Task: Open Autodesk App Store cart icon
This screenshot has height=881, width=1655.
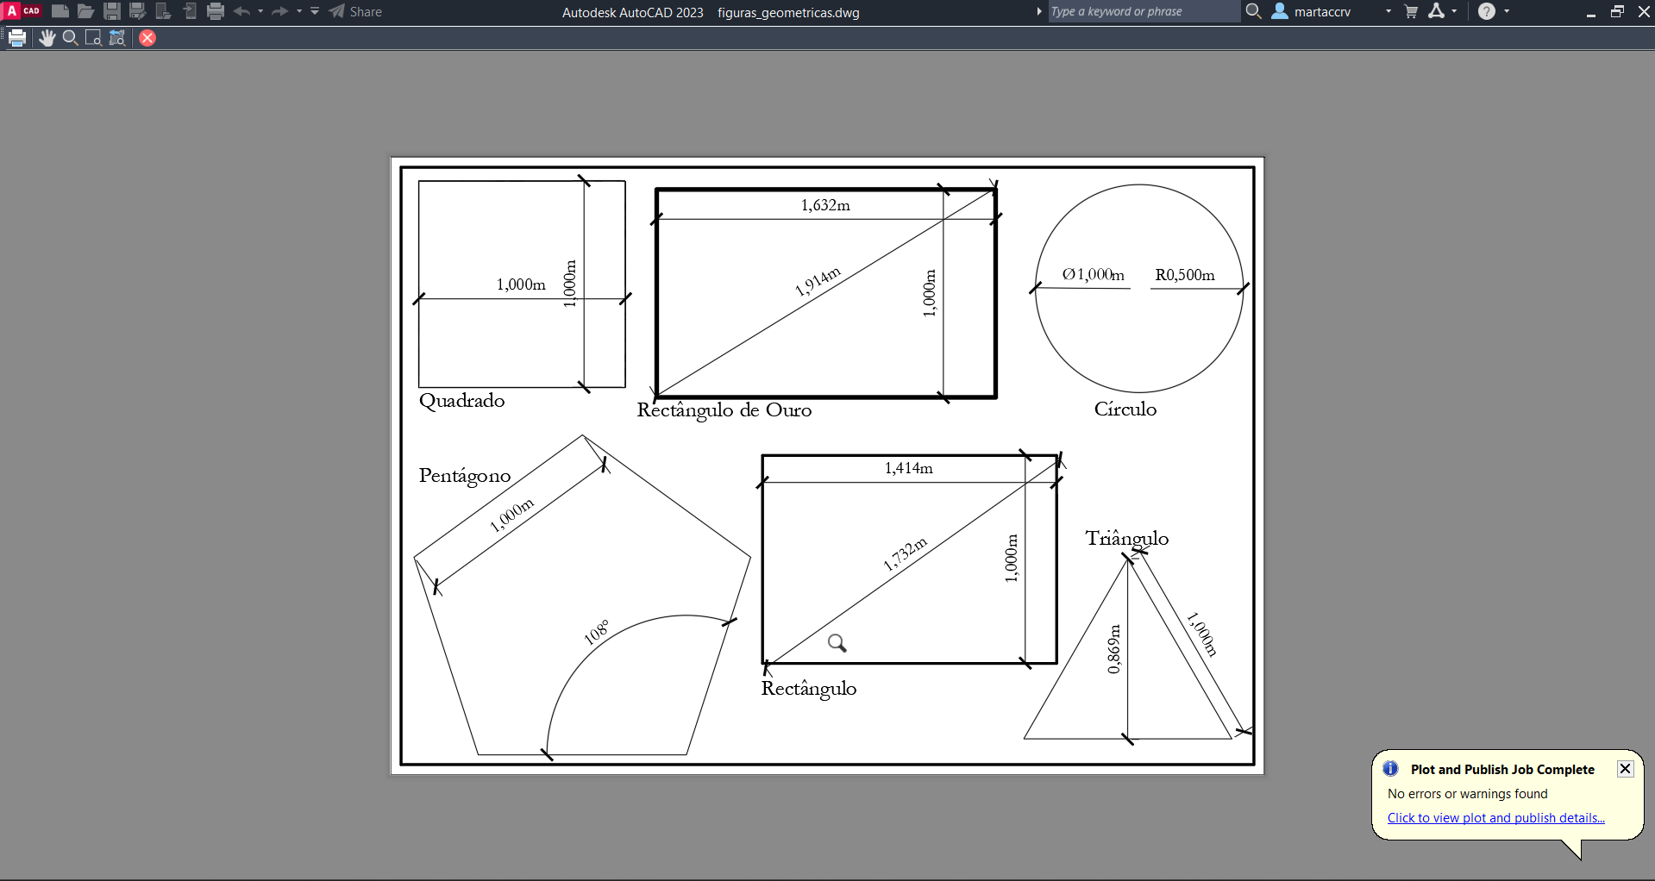Action: click(x=1412, y=11)
